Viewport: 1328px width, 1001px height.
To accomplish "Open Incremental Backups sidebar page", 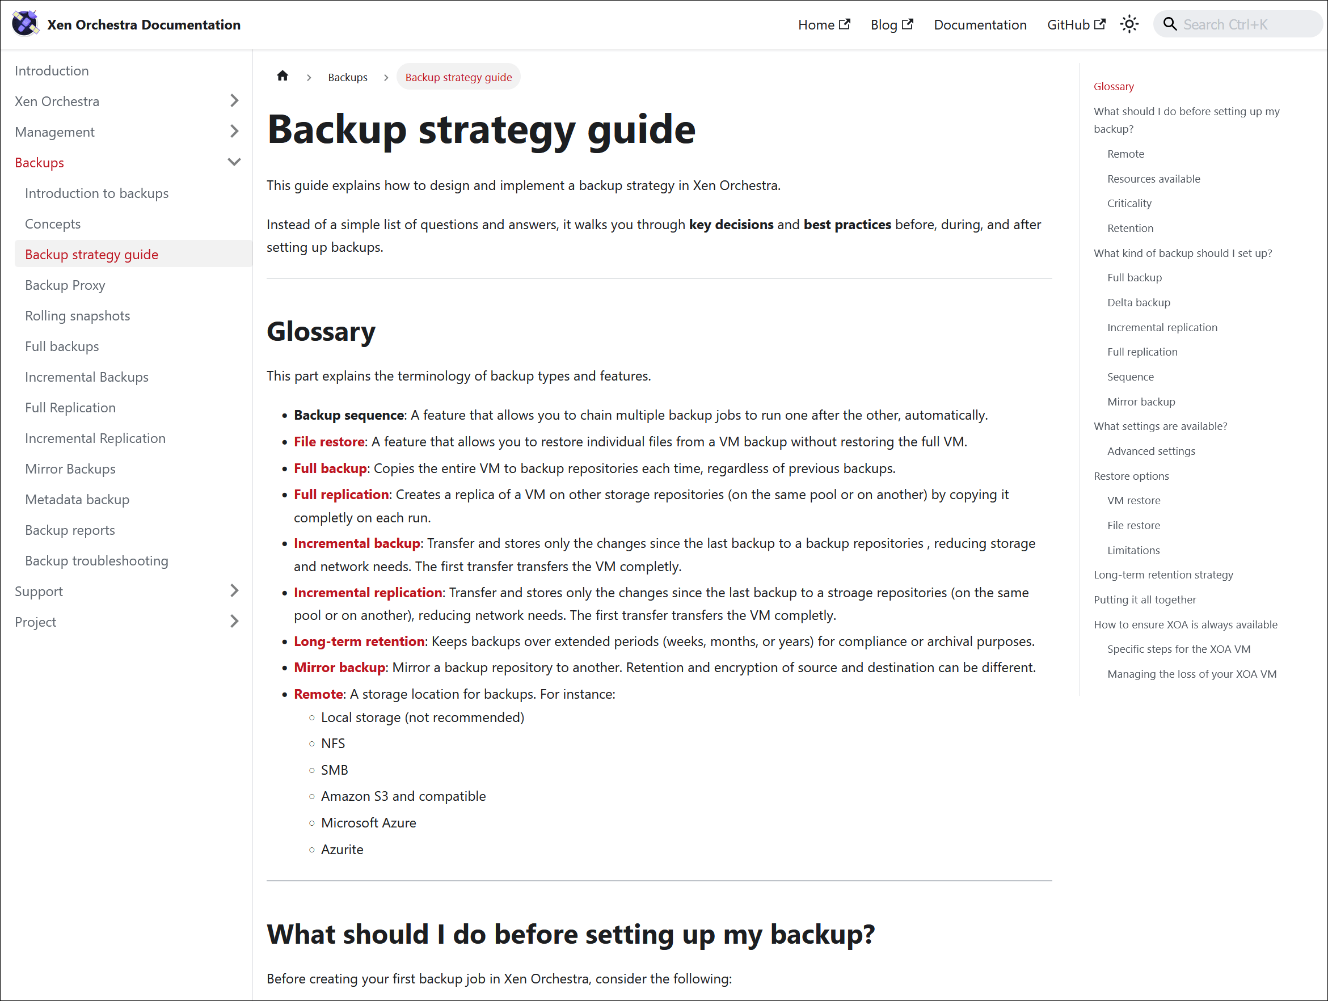I will (x=86, y=377).
